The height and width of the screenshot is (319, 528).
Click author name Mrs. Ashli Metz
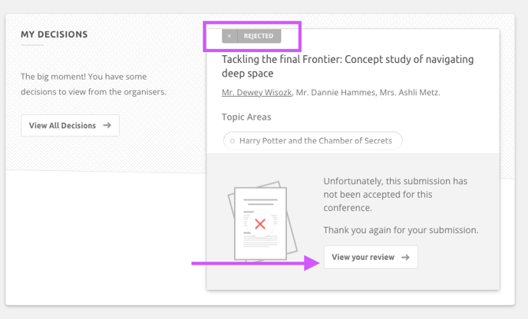[x=410, y=93]
